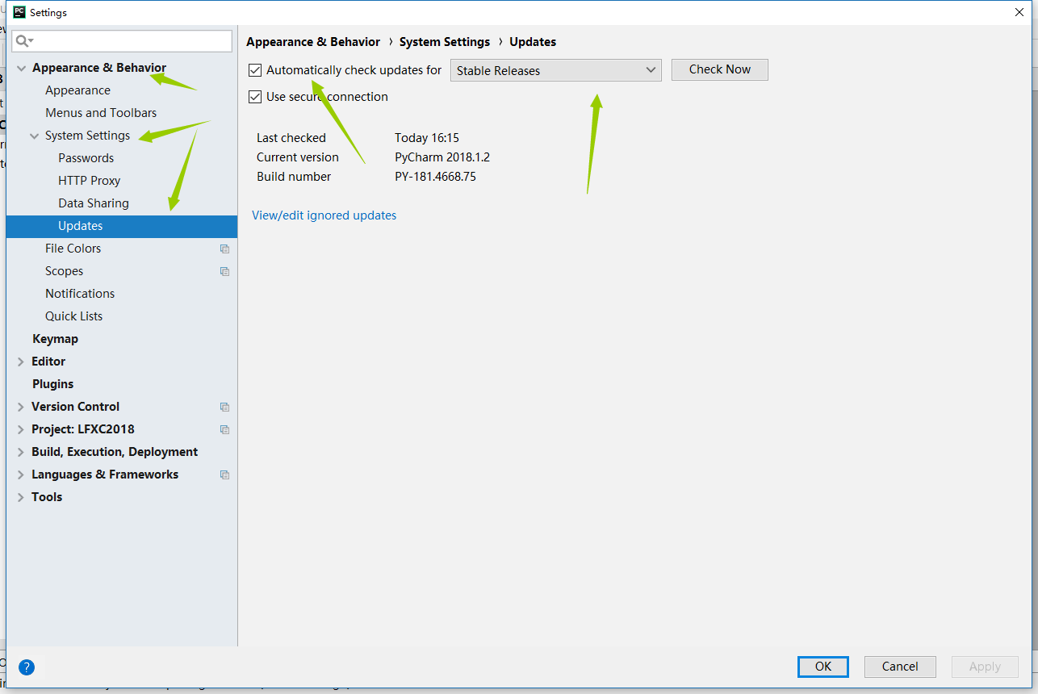Confirm settings with the OK button
The width and height of the screenshot is (1038, 694).
tap(823, 667)
